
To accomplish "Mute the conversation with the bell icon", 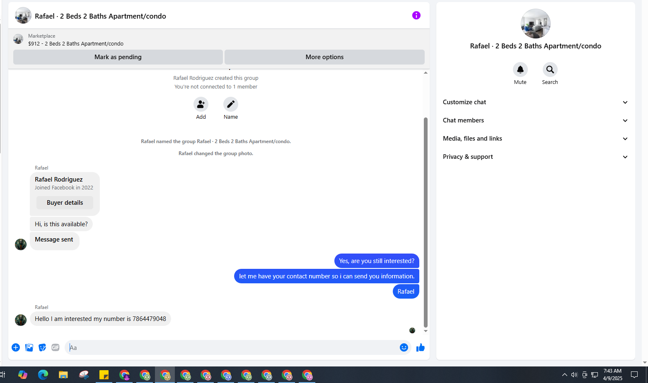I will pos(520,69).
